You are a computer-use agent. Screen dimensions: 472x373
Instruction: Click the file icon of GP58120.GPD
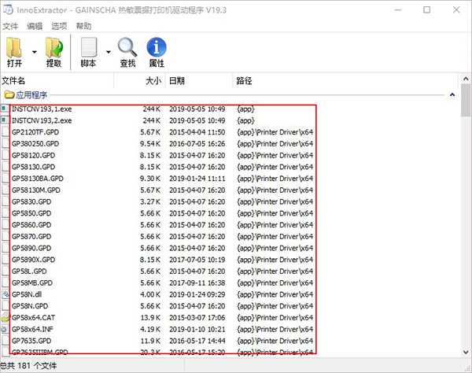pyautogui.click(x=6, y=155)
